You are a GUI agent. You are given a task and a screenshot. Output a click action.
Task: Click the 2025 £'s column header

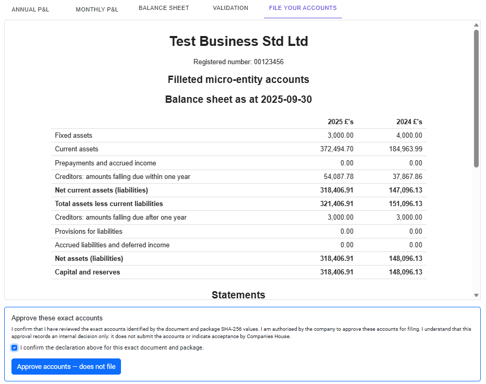pyautogui.click(x=341, y=122)
